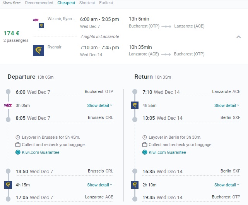Show detail for Brussels to Lanzarote flight
The height and width of the screenshot is (205, 248).
99,185
